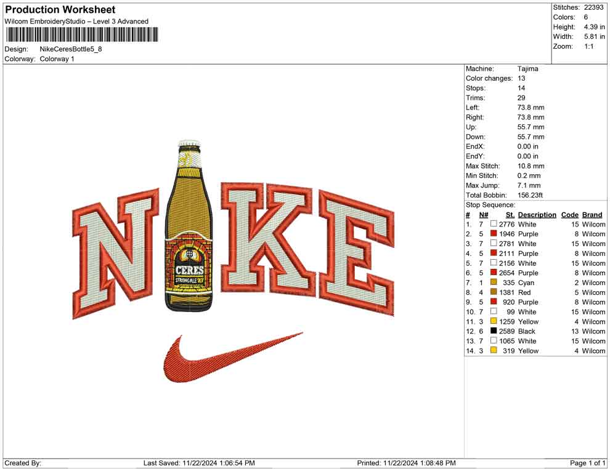Click the brown swatch in stop row 8

point(494,292)
